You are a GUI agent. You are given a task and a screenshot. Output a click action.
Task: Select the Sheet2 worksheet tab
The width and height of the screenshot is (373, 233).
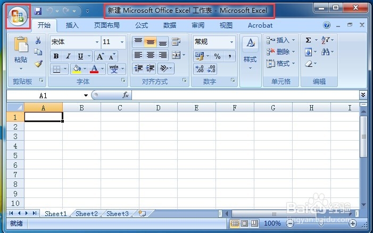tap(87, 214)
